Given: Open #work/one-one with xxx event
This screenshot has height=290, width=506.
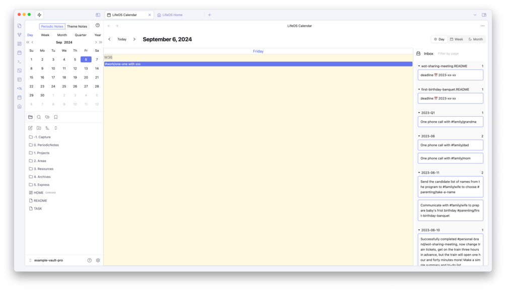Looking at the screenshot, I should point(258,64).
